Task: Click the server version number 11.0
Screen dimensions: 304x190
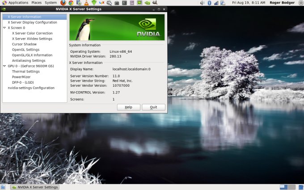Action: (116, 76)
